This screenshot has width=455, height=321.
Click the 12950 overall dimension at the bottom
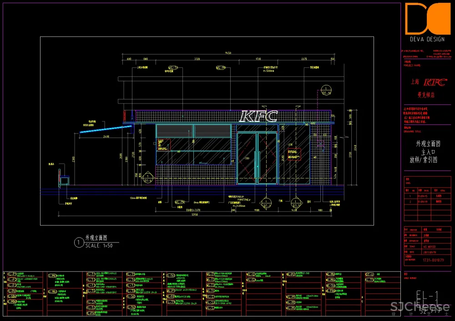pyautogui.click(x=194, y=214)
